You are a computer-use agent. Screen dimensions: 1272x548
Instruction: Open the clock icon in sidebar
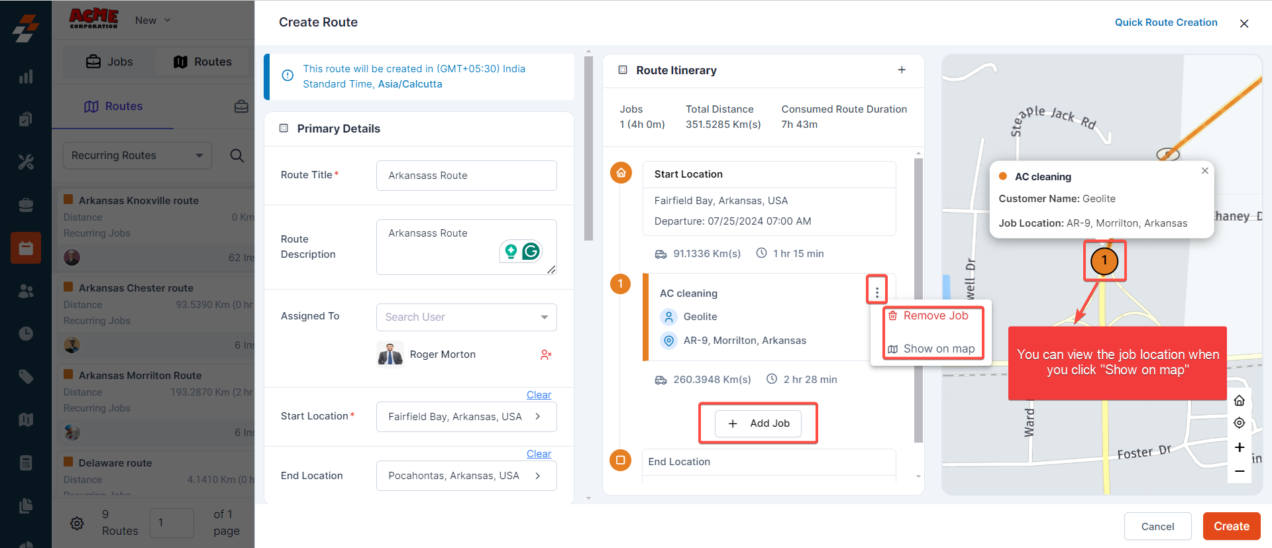click(x=26, y=333)
